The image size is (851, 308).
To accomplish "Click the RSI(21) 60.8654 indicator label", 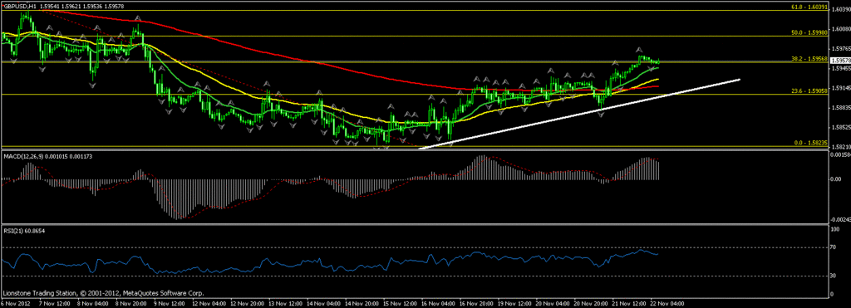I will click(x=24, y=231).
